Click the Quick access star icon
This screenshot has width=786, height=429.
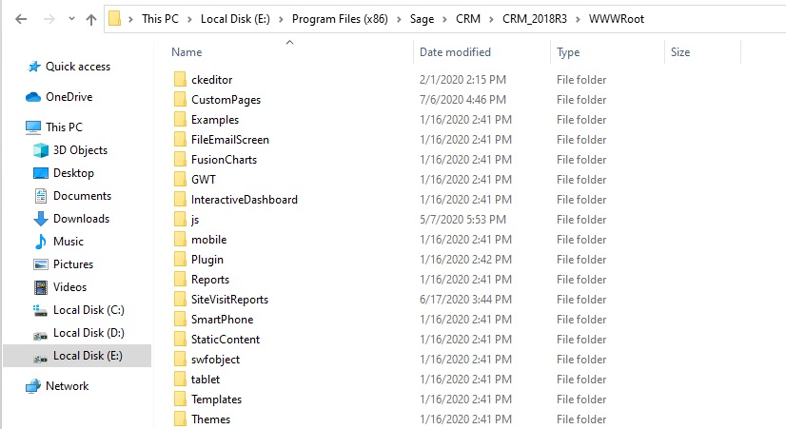click(33, 67)
